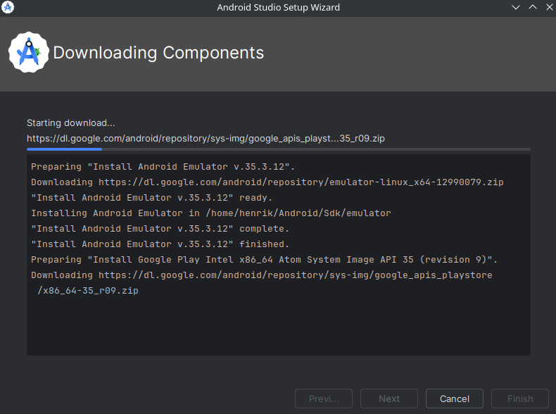Click the Android Studio title bar icon

(8, 7)
